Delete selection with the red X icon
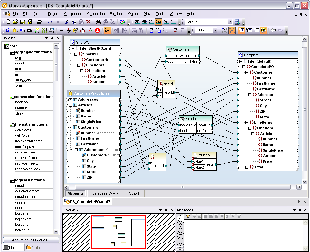This screenshot has height=252, width=310. point(88,22)
